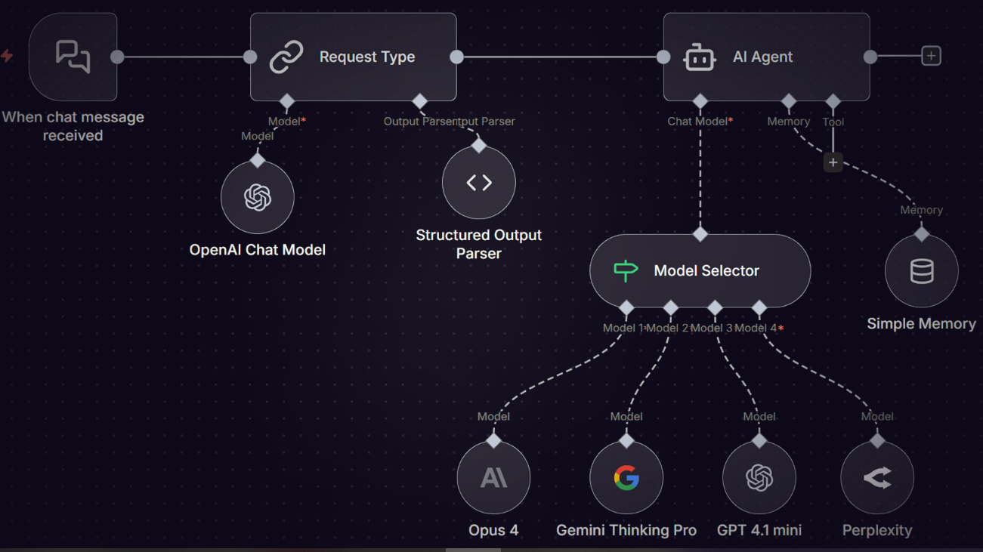Click the 'Simple Memory' caption
Image resolution: width=983 pixels, height=552 pixels.
tap(922, 324)
